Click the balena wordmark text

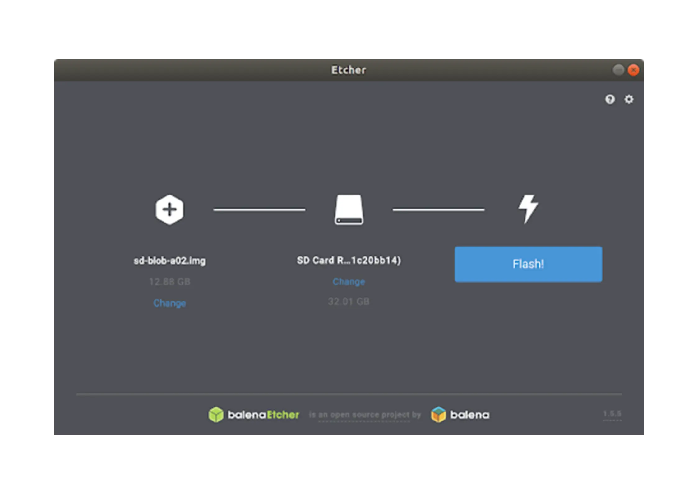(469, 415)
